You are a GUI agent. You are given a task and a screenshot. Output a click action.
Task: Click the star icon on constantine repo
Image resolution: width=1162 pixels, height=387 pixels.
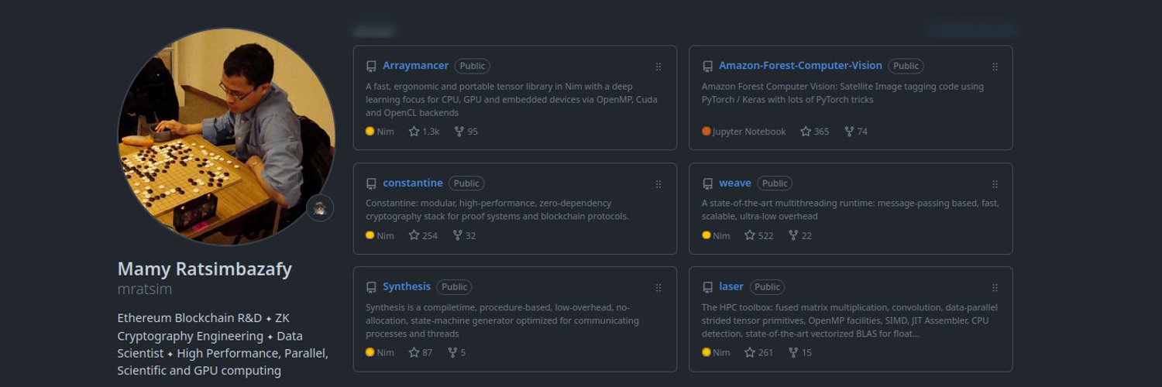[414, 235]
